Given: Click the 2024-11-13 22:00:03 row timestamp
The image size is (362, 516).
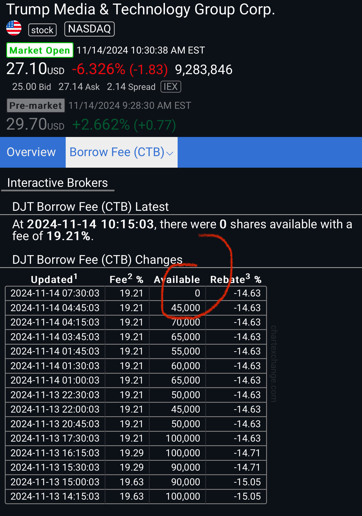Looking at the screenshot, I should (x=55, y=409).
